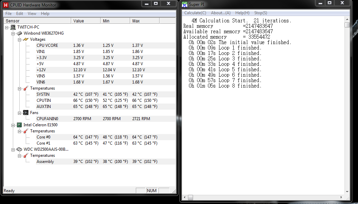Click Super PI horizontal scrollbar left arrow
The image size is (358, 204).
[x=185, y=197]
